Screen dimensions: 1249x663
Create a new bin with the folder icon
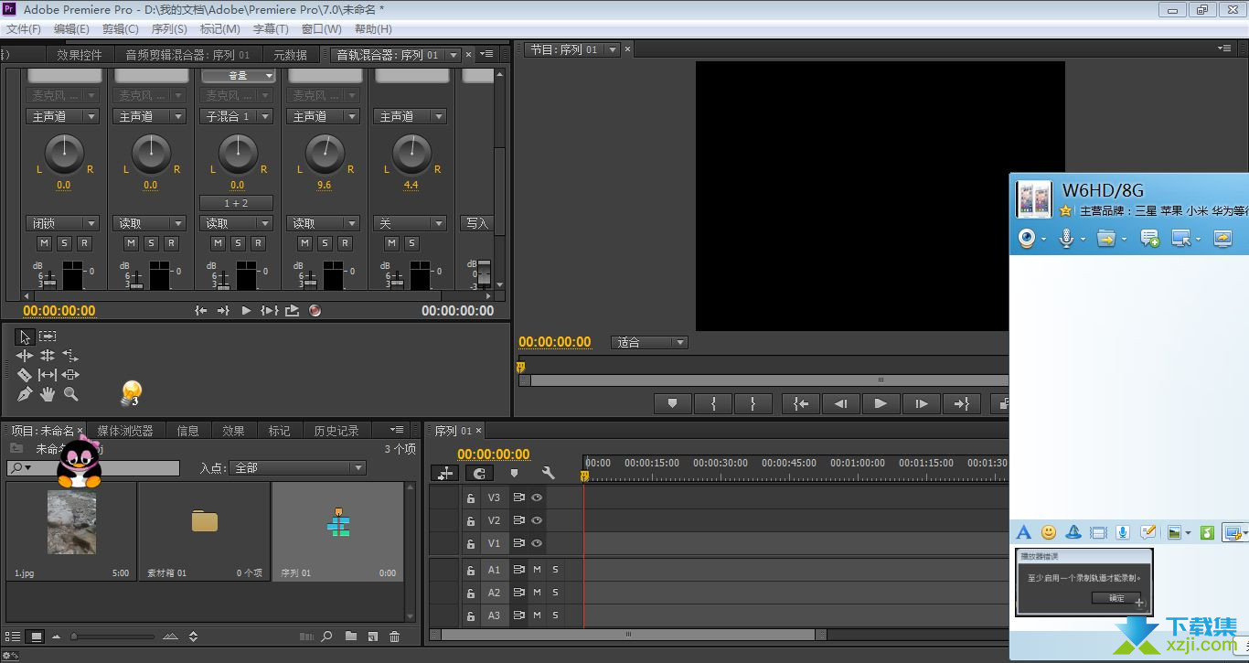351,636
